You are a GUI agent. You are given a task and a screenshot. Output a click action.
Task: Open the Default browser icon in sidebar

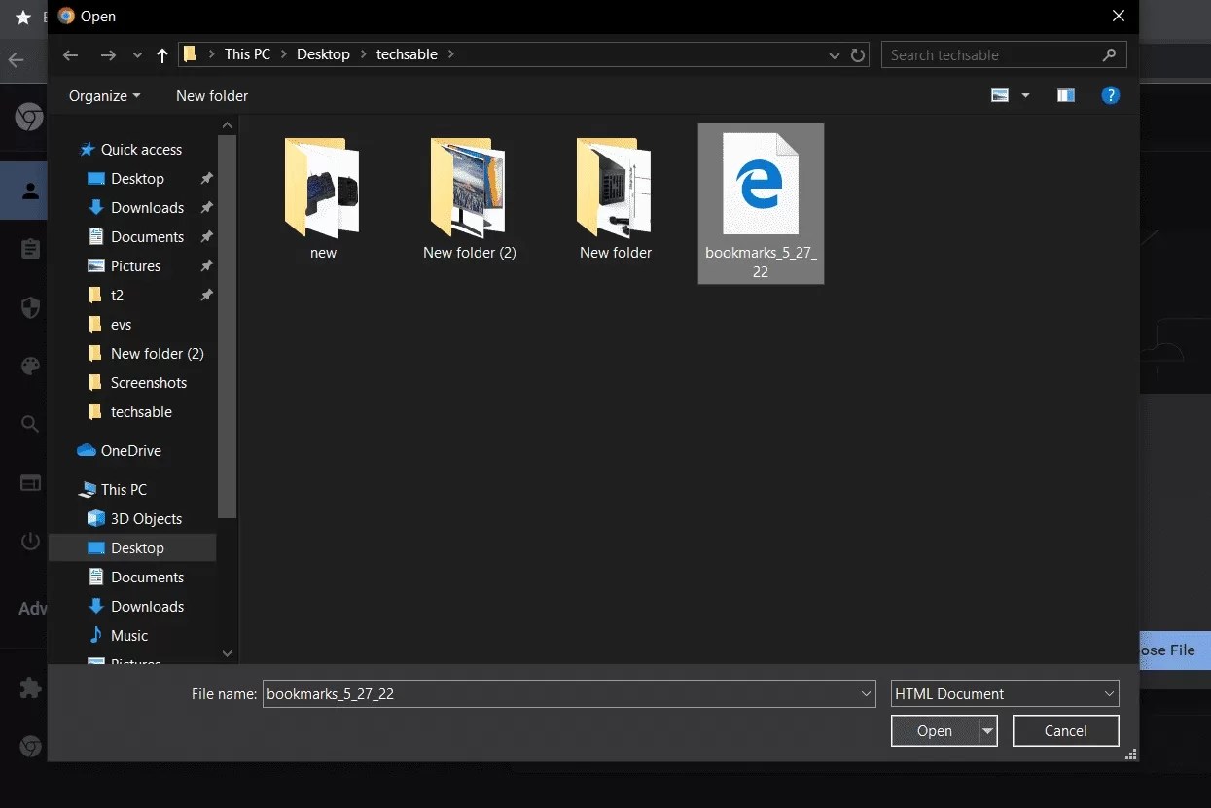(x=29, y=482)
